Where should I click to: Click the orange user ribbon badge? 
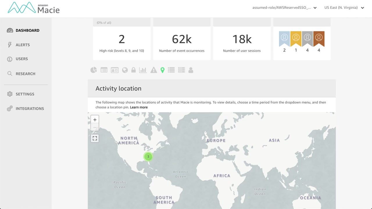point(319,38)
